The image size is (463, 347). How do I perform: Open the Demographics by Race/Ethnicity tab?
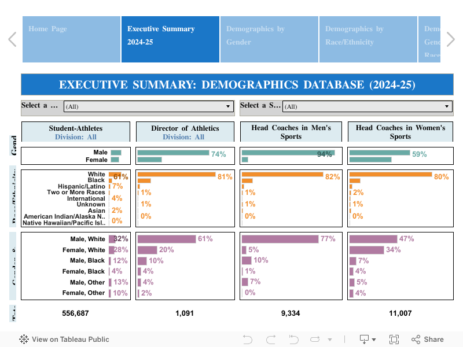pos(368,39)
